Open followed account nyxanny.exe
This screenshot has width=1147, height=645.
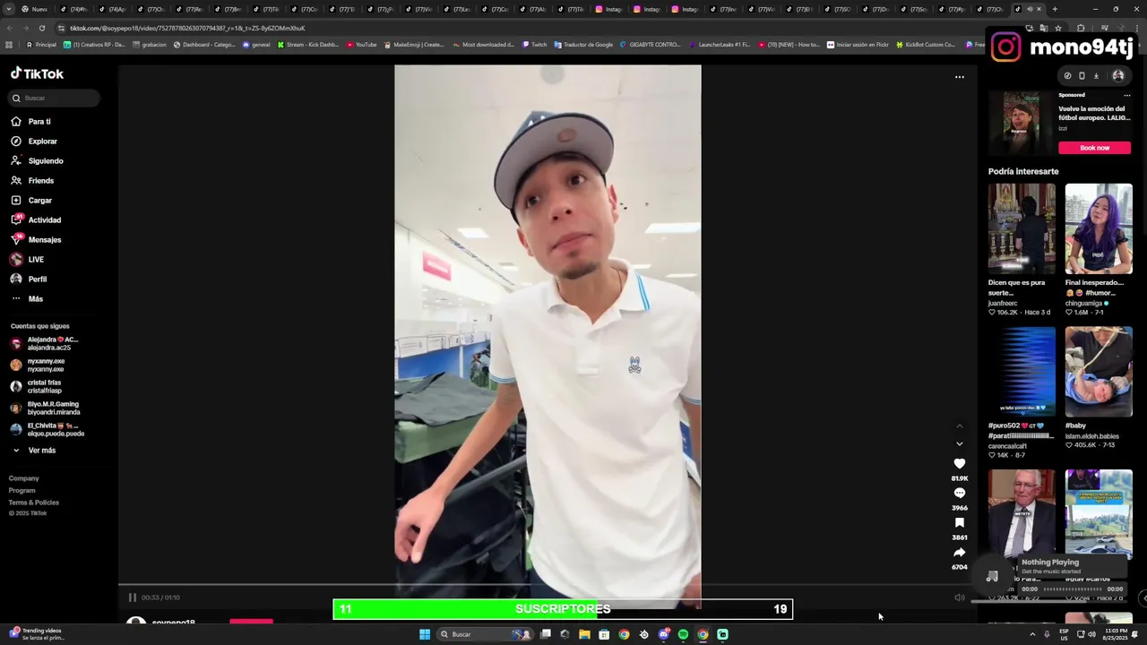point(45,365)
